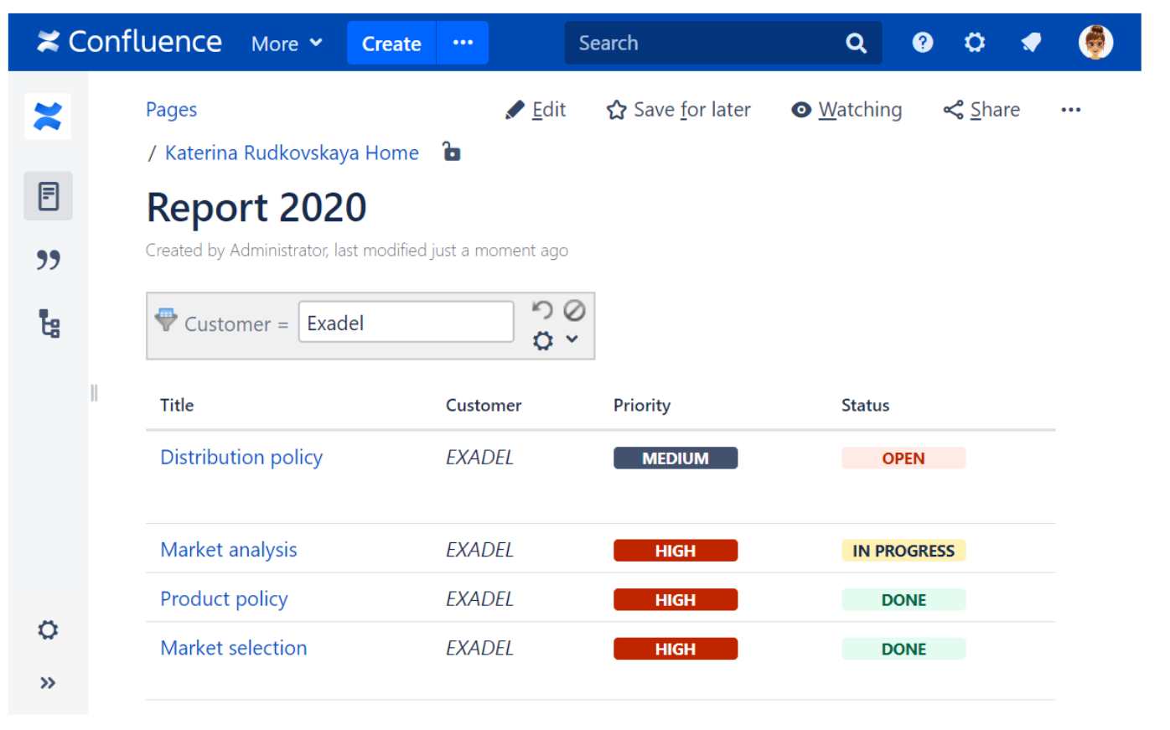Click the undo filter arrow icon

tap(542, 310)
